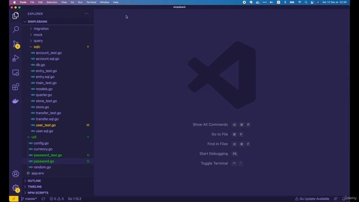Screen dimensions: 359x202
Task: Open the View menu
Action: 64,2
